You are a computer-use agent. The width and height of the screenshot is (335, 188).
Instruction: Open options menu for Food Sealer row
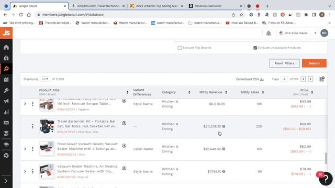(x=32, y=149)
